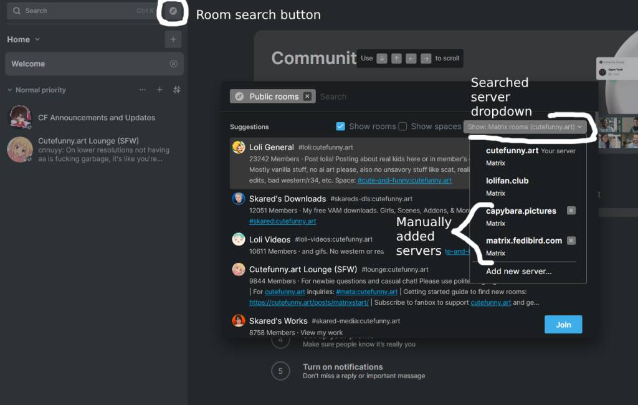Choose Add new server... entry
Image resolution: width=638 pixels, height=405 pixels.
coord(519,272)
